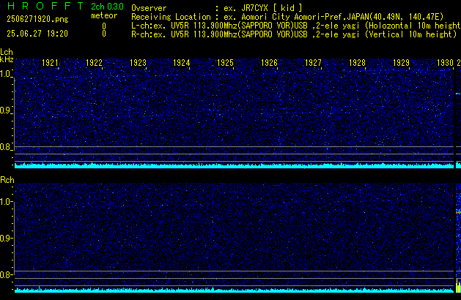Screen dimensions: 461x300
Task: Select the 1929 time marker
Action: tap(401, 63)
